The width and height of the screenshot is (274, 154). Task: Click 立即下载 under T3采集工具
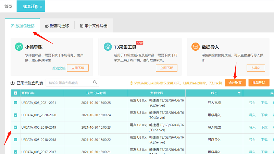(166, 68)
